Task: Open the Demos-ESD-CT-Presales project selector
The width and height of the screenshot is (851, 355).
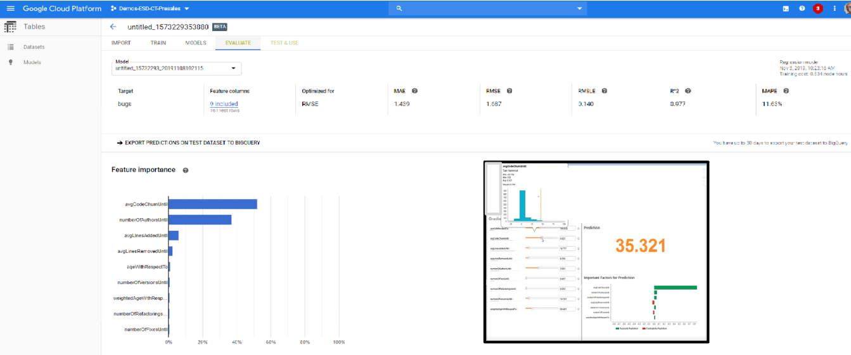Action: coord(150,9)
